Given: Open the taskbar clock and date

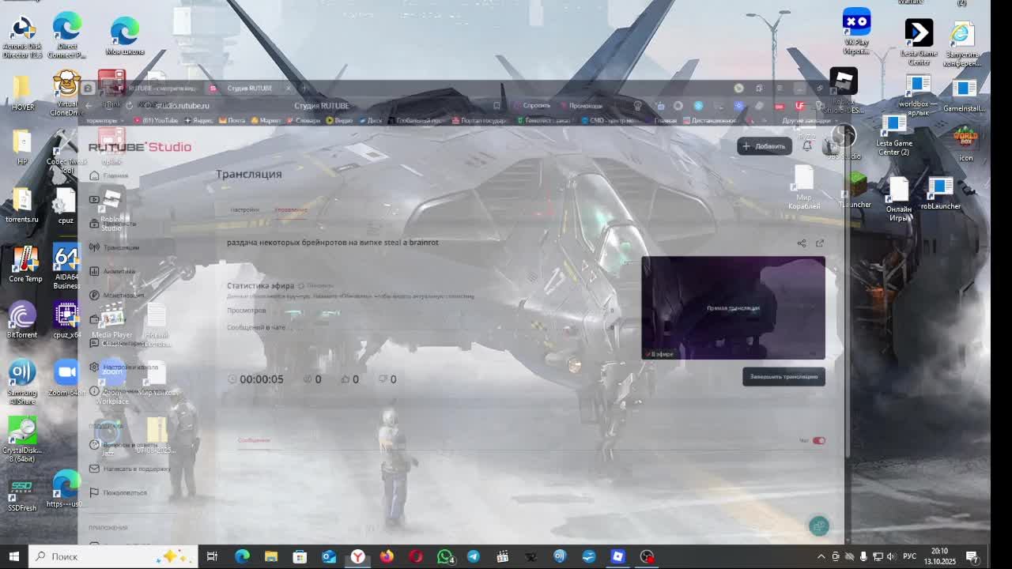Looking at the screenshot, I should (x=940, y=556).
